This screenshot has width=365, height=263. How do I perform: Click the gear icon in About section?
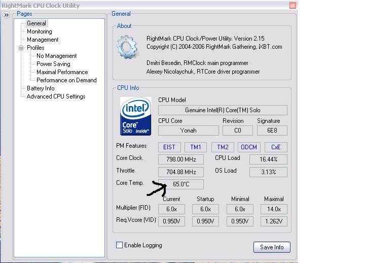pos(127,47)
